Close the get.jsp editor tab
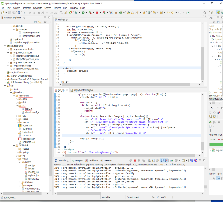The width and height of the screenshot is (223, 202). pos(67,90)
